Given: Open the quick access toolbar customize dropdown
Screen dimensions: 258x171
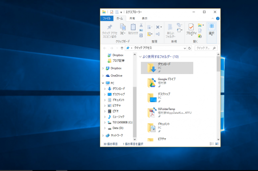Looking at the screenshot, I should 121,12.
